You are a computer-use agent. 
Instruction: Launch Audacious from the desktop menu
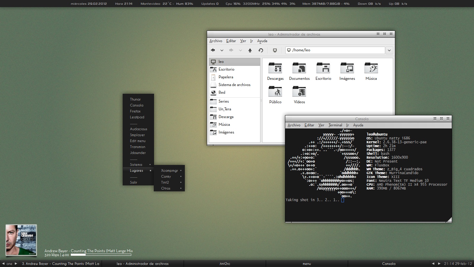coord(138,129)
